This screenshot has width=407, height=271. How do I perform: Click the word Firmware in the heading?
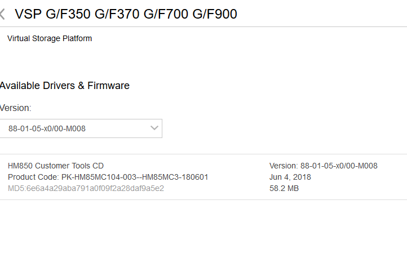point(109,86)
